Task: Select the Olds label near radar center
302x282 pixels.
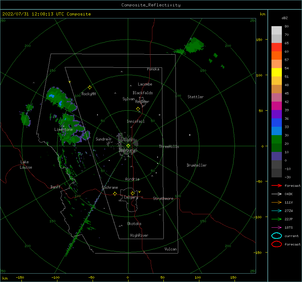Action: [x=128, y=140]
